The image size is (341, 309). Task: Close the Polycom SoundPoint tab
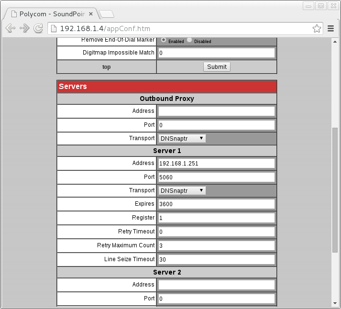pyautogui.click(x=91, y=14)
